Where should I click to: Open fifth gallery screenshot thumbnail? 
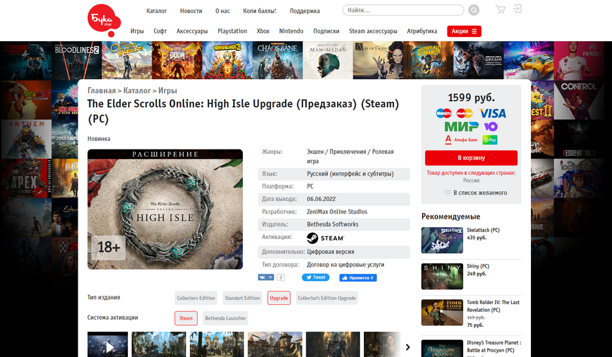(x=333, y=345)
